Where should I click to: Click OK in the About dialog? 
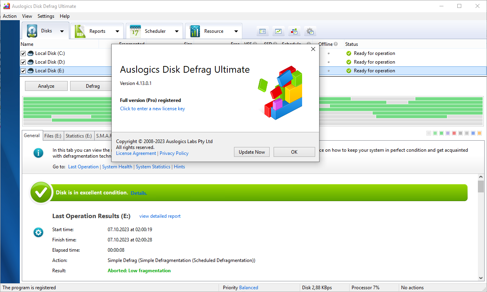point(294,152)
